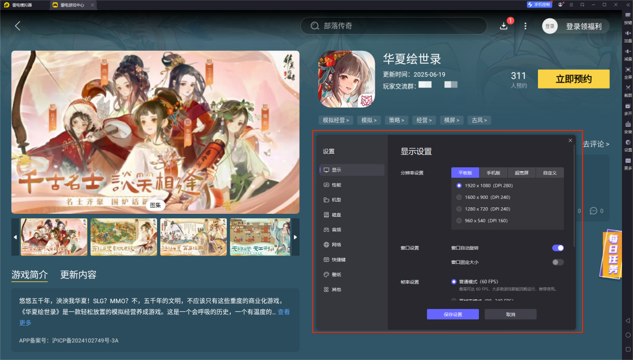This screenshot has height=360, width=633.
Task: Click the round 登录 avatar icon
Action: pos(550,26)
